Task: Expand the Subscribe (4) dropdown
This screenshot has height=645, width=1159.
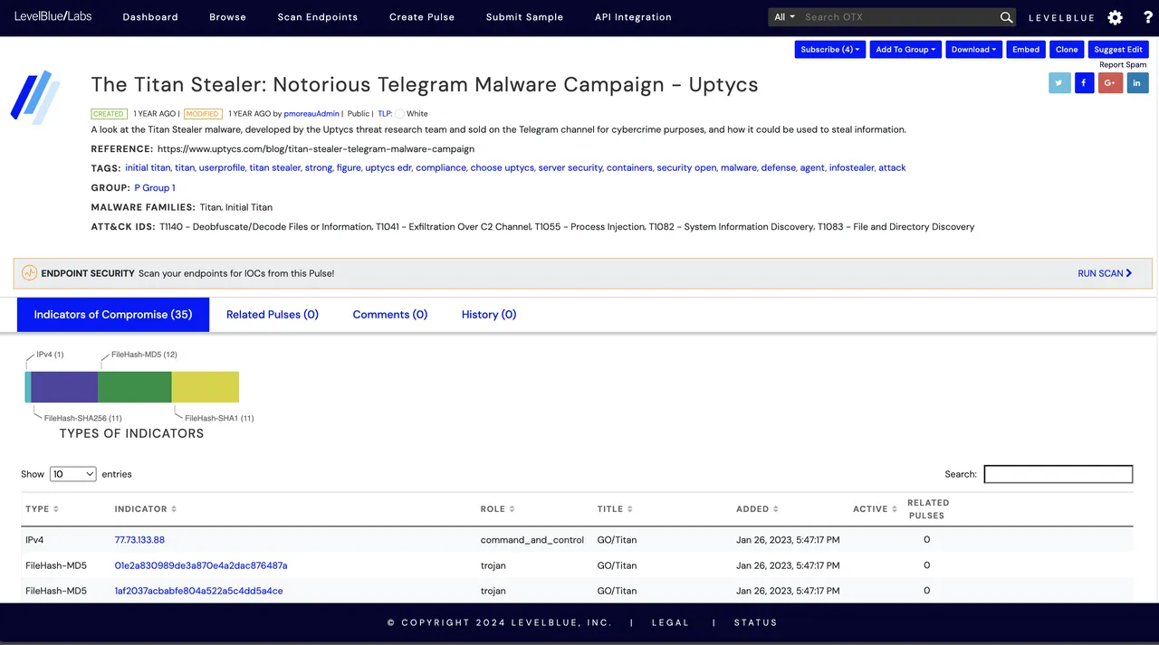Action: (x=829, y=50)
